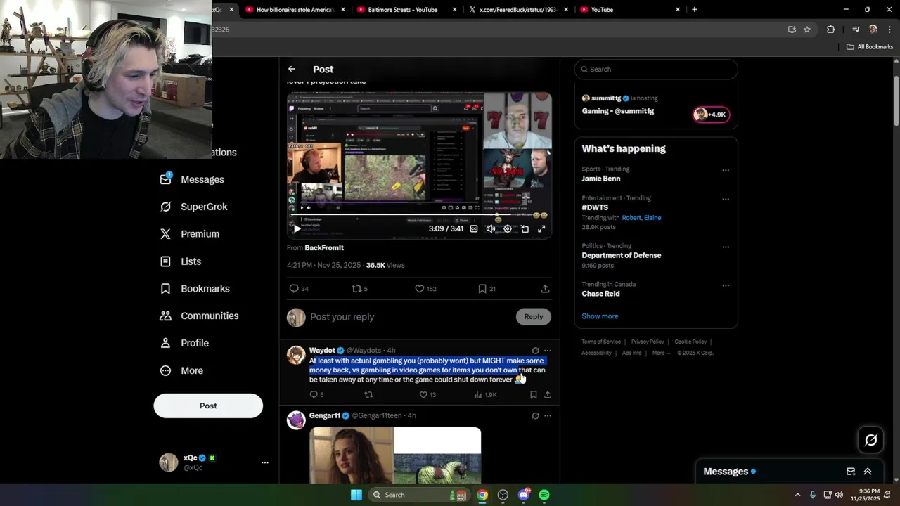The width and height of the screenshot is (900, 506).
Task: View analytics for Waydot's comment
Action: point(486,395)
